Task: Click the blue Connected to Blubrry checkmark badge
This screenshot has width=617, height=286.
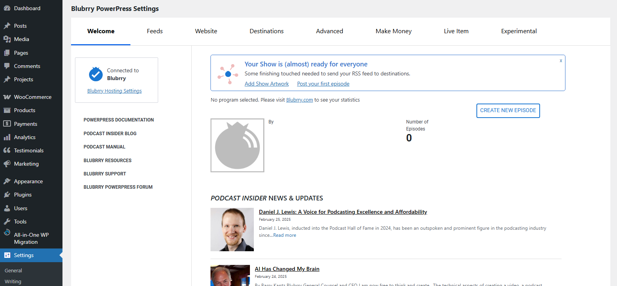Action: (96, 74)
